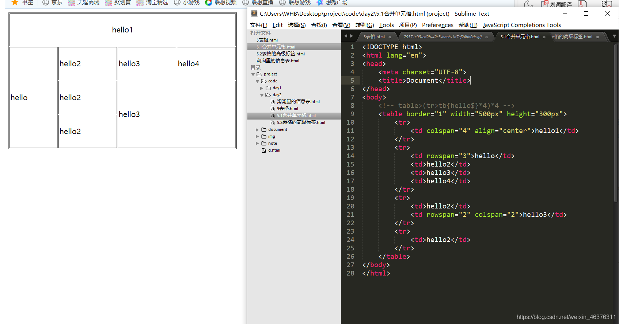This screenshot has height=324, width=619.
Task: Expand the img folder arrow
Action: point(257,137)
